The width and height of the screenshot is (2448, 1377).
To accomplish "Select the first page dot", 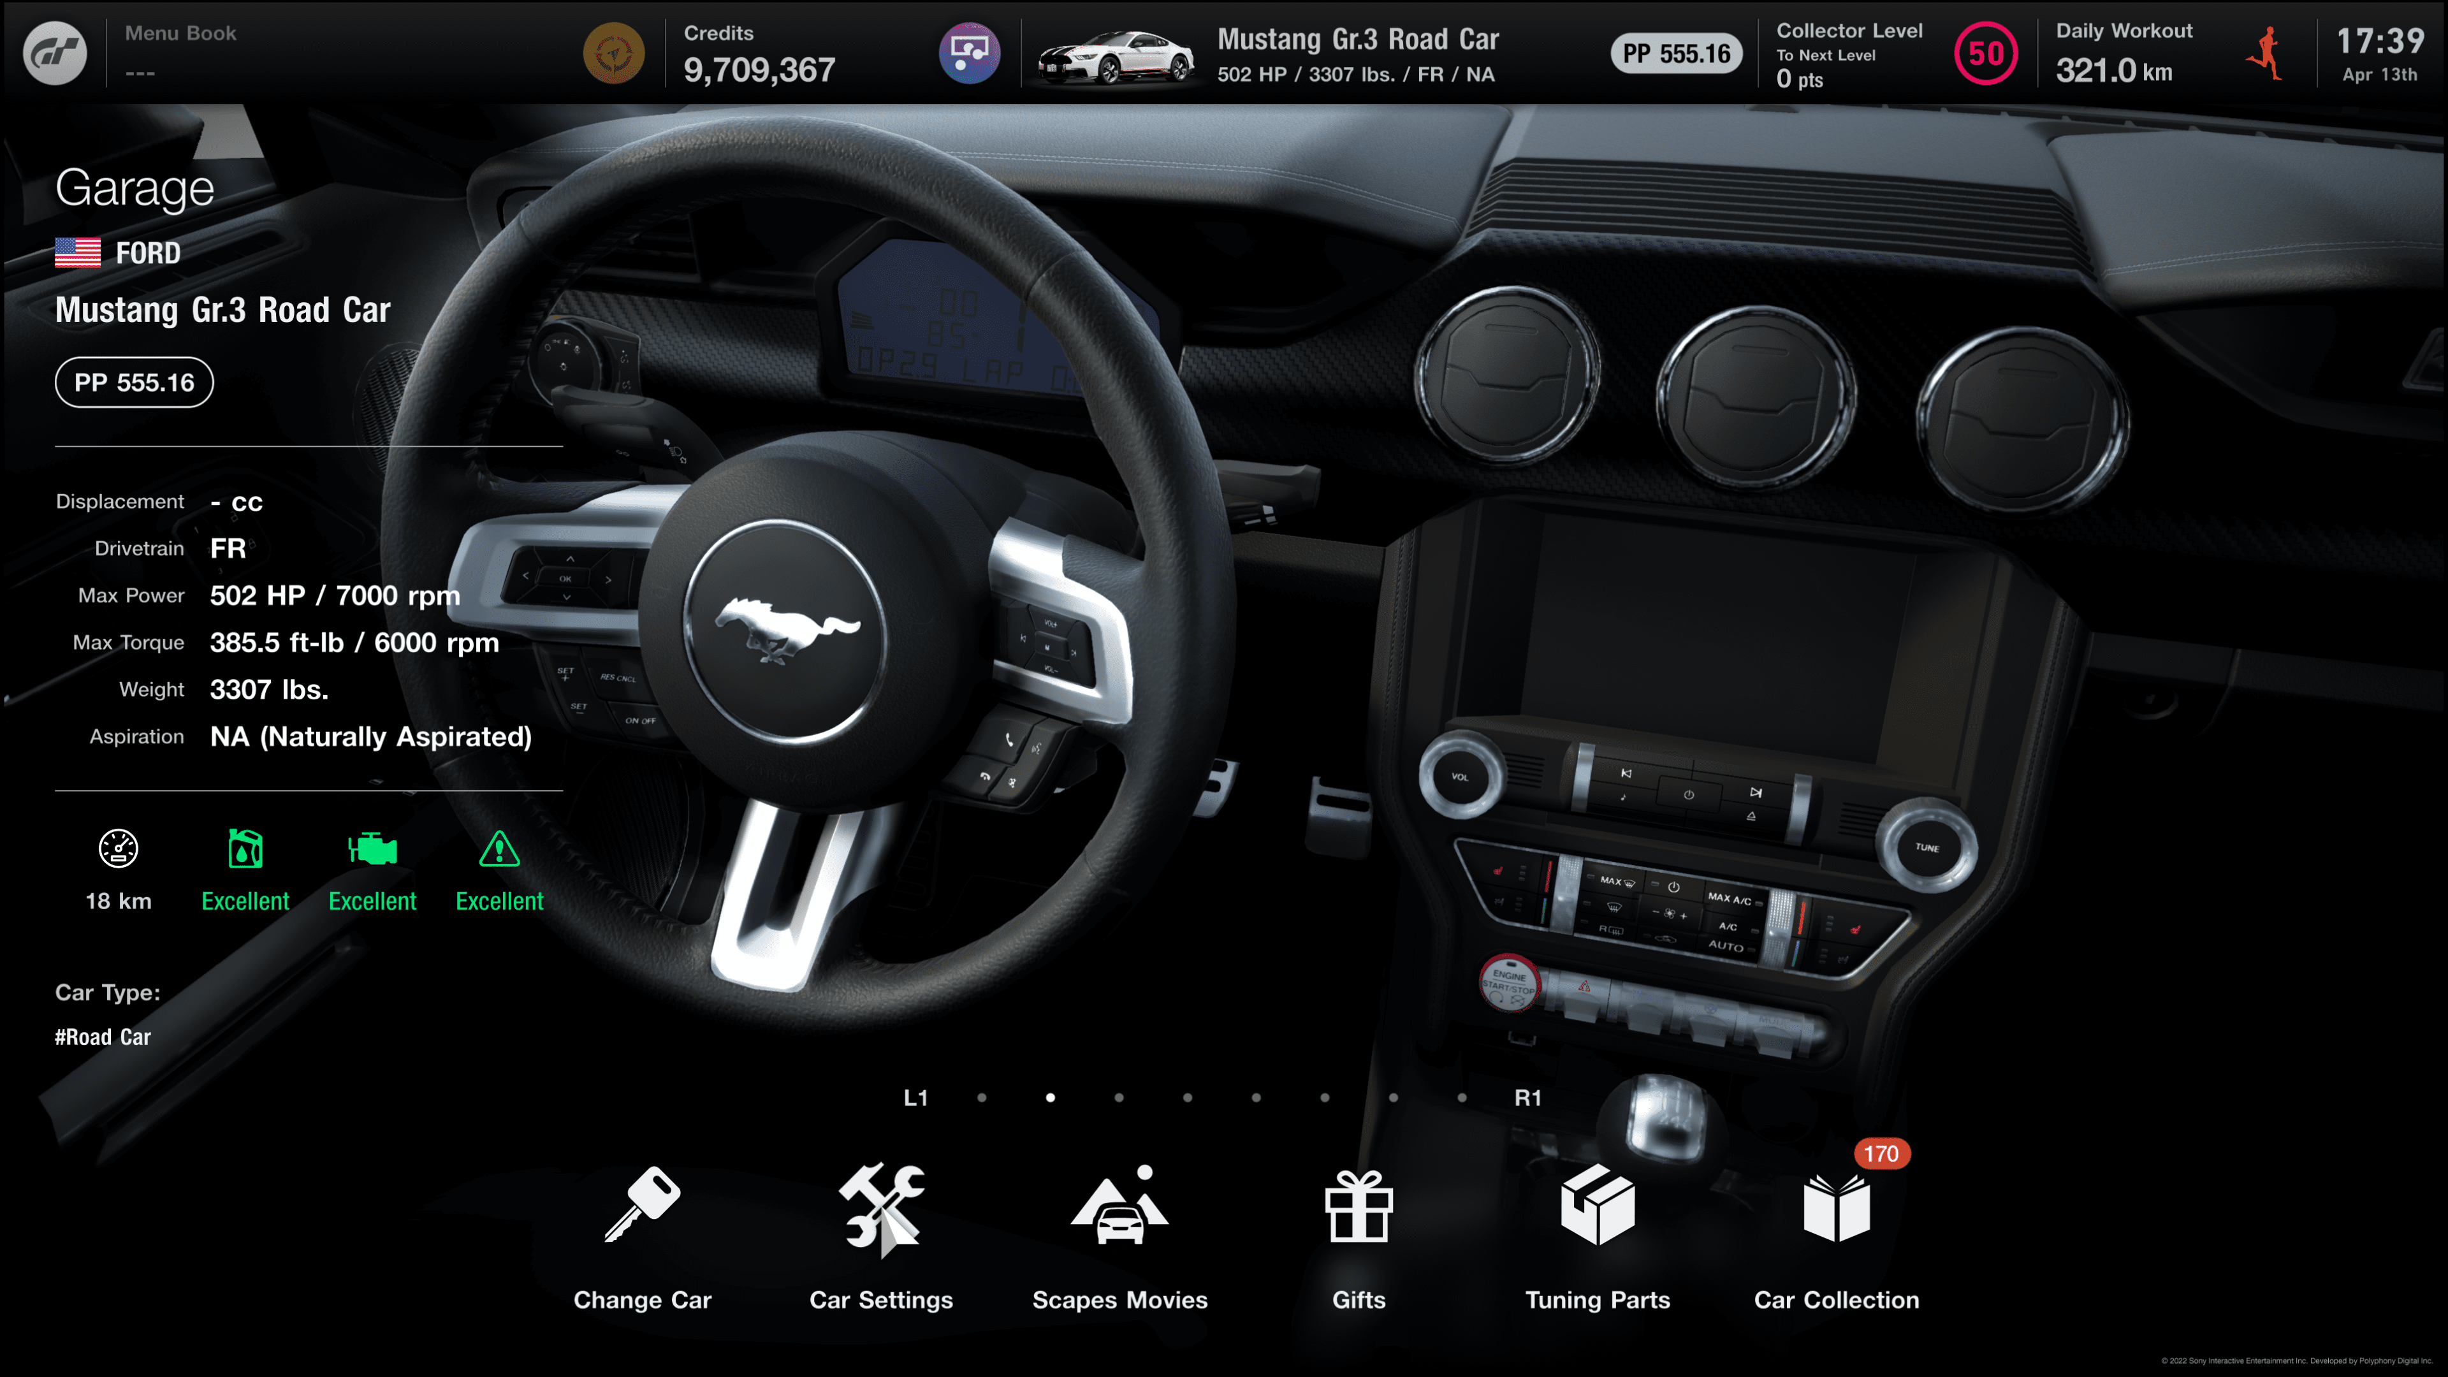I will tap(982, 1098).
